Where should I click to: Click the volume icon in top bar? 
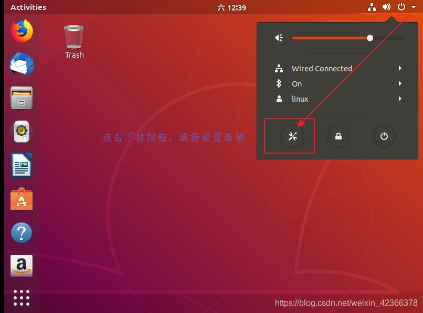[386, 7]
